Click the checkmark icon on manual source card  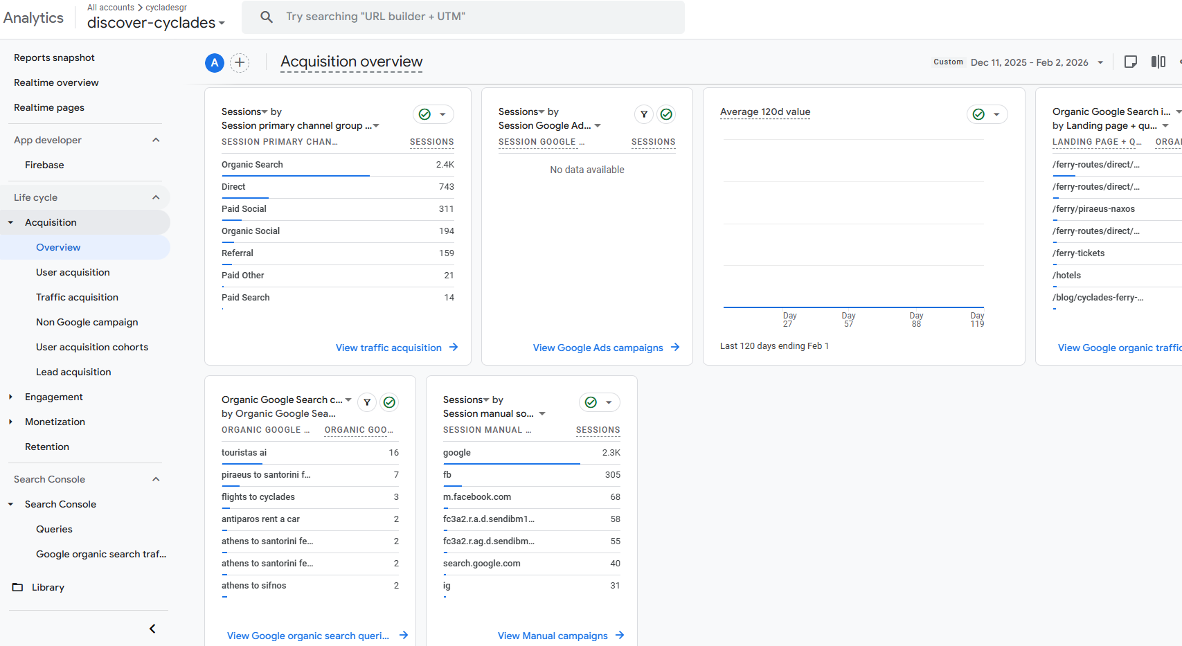click(590, 402)
